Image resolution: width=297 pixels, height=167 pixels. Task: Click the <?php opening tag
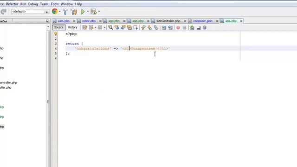pos(71,34)
